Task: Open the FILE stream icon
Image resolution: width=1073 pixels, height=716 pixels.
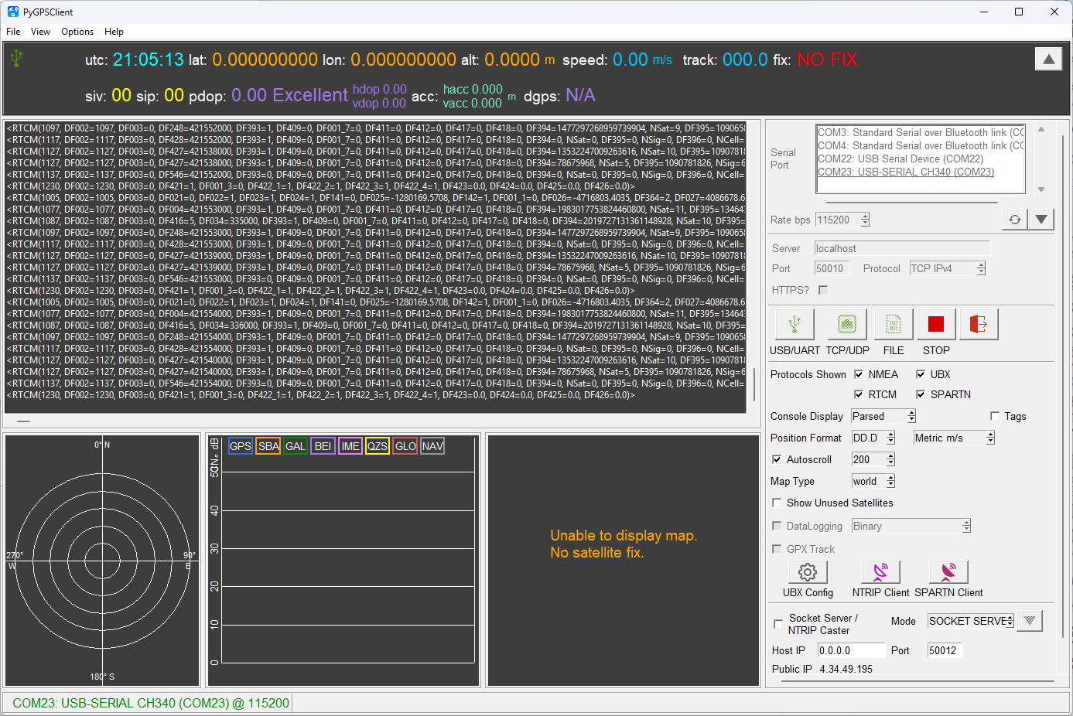Action: click(894, 325)
